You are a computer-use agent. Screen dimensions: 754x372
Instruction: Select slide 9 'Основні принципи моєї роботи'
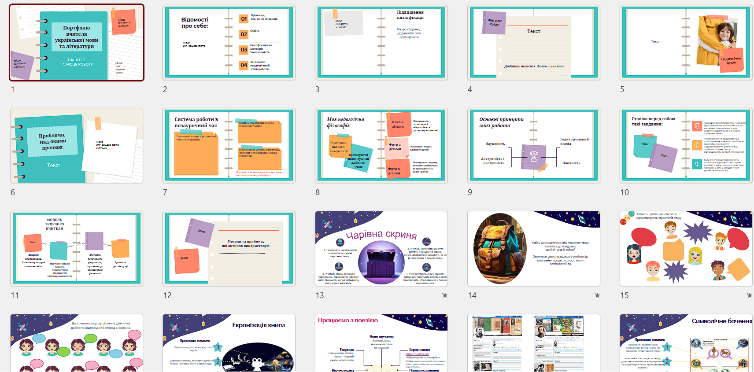(534, 146)
